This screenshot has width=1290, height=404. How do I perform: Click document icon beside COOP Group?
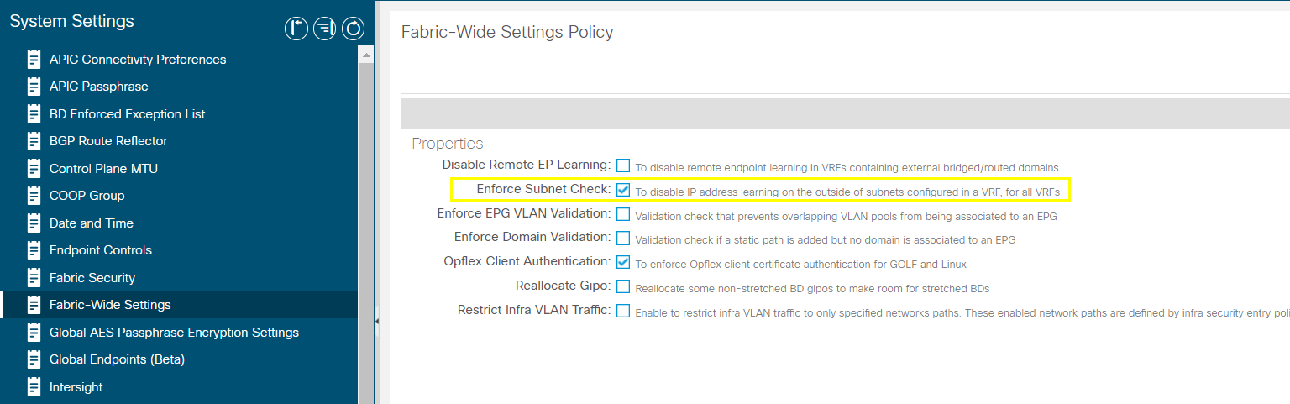[34, 196]
